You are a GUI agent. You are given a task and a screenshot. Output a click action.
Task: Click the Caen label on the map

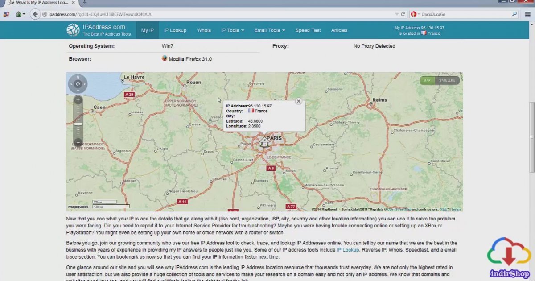point(99,107)
